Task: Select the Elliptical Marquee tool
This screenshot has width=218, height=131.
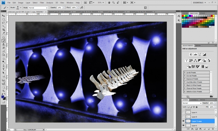Action: click(x=3, y=19)
